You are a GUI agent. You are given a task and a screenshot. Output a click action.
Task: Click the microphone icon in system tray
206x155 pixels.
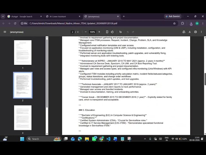tap(150, 139)
